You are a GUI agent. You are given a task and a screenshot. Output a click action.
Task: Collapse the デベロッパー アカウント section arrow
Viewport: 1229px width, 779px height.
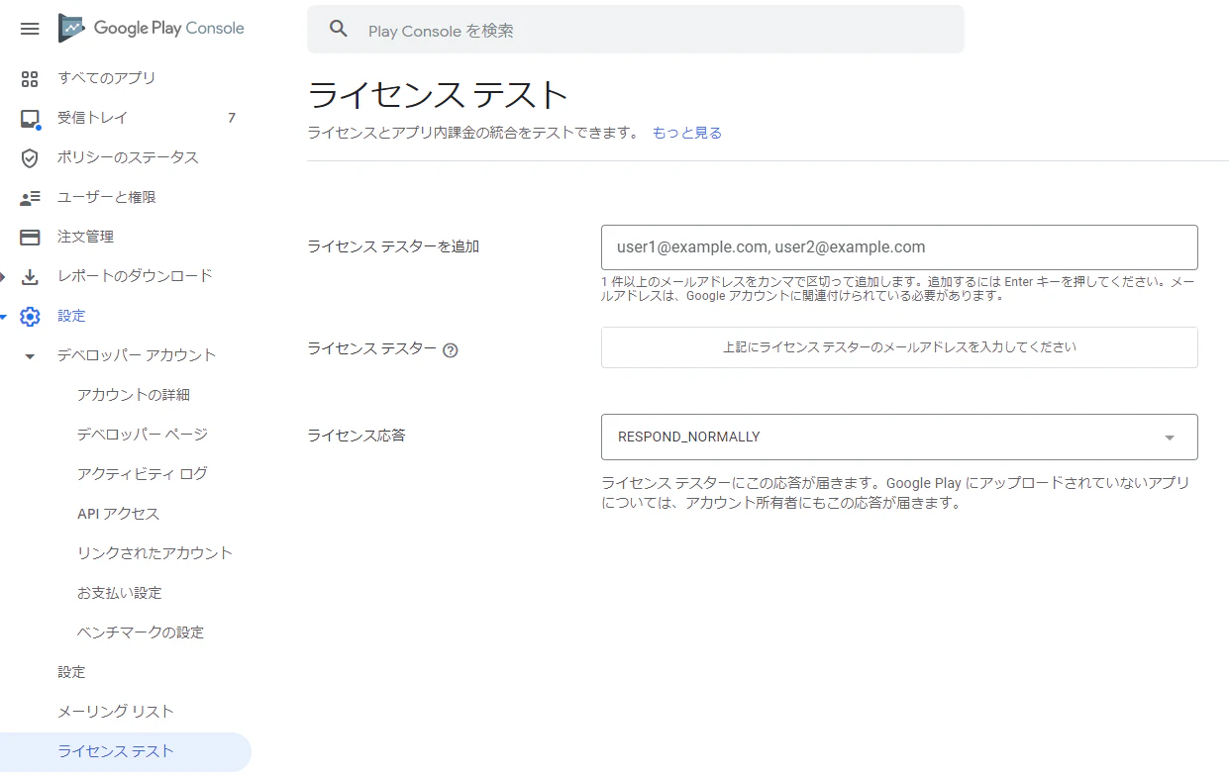tap(30, 356)
